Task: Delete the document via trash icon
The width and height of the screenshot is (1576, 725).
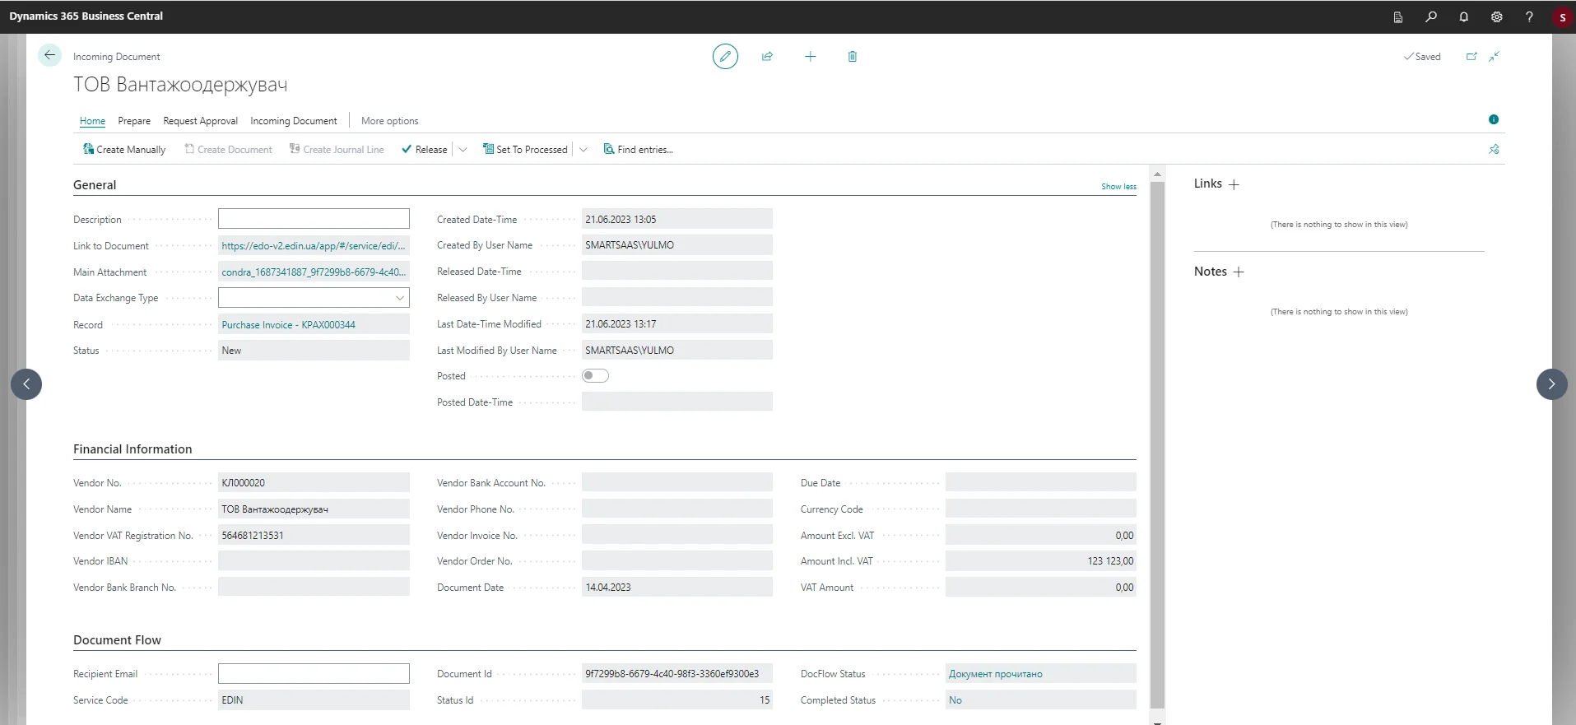Action: tap(852, 57)
